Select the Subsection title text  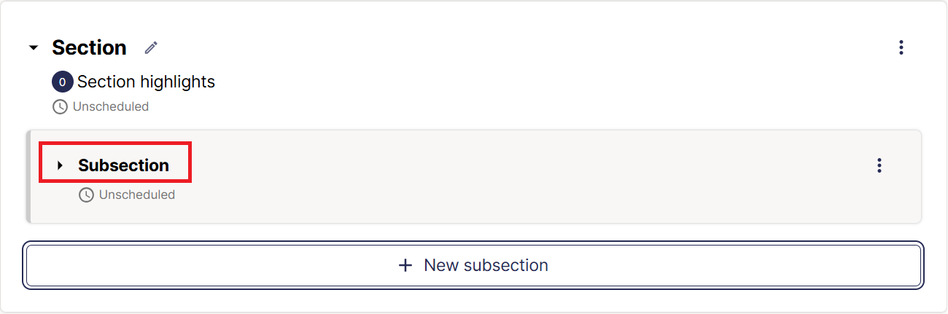click(x=123, y=165)
